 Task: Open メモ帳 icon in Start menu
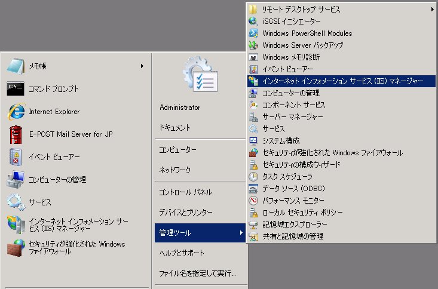[x=16, y=66]
